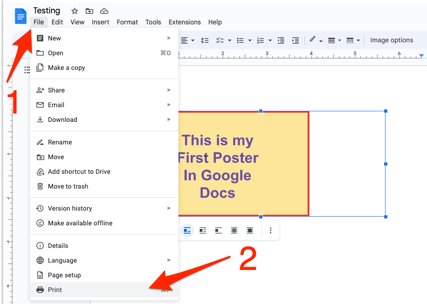Choose Add shortcut to Drive
427x304 pixels.
pos(104,172)
